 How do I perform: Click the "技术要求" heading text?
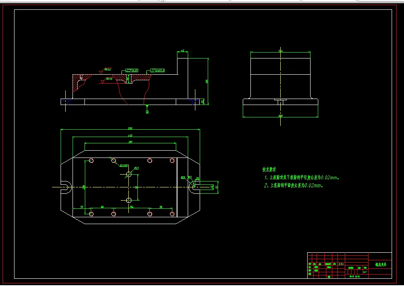click(x=269, y=169)
